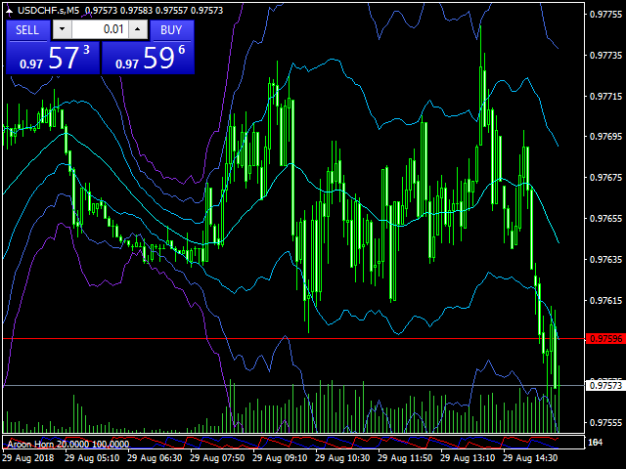Click the OHLC values 0.97573 0.97583 0.97557 0.97573
This screenshot has width=626, height=469.
point(155,11)
